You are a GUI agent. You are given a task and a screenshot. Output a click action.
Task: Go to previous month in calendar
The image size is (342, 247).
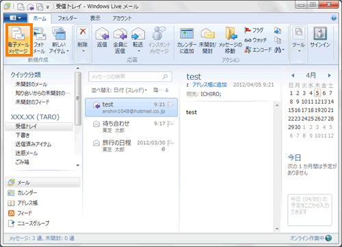pos(293,75)
